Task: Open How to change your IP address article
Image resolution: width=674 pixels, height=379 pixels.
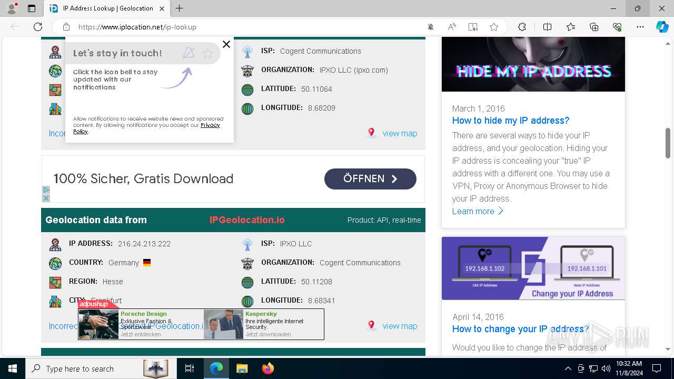Action: [520, 329]
